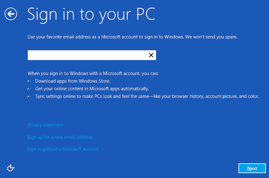Click the bullet dot before Download apps
This screenshot has width=269, height=178.
click(28, 81)
